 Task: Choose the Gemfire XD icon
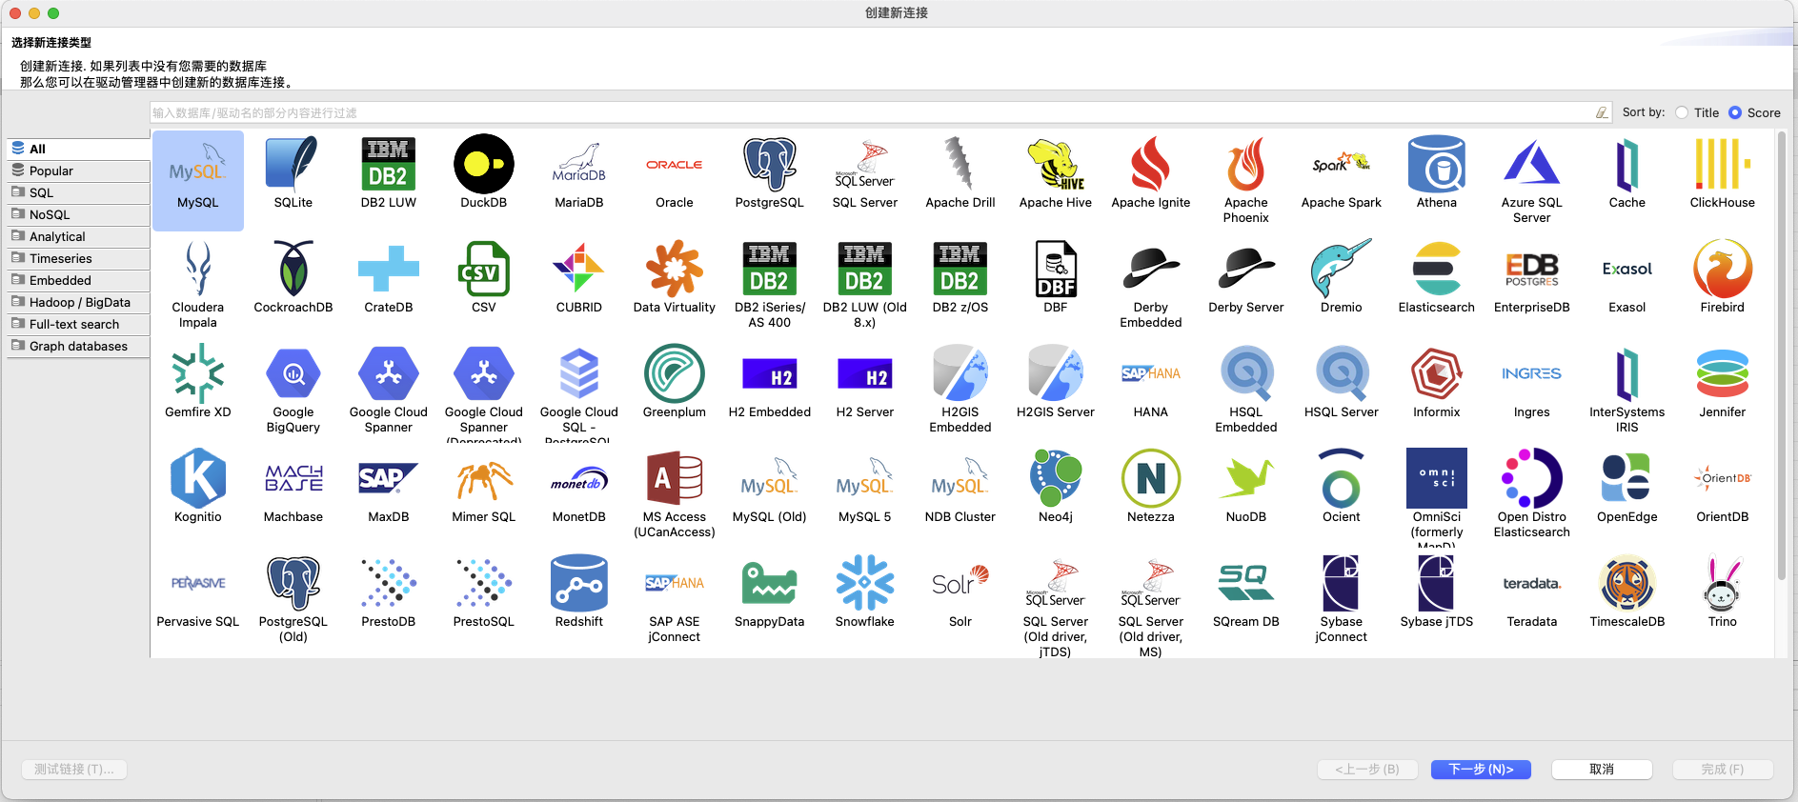198,374
